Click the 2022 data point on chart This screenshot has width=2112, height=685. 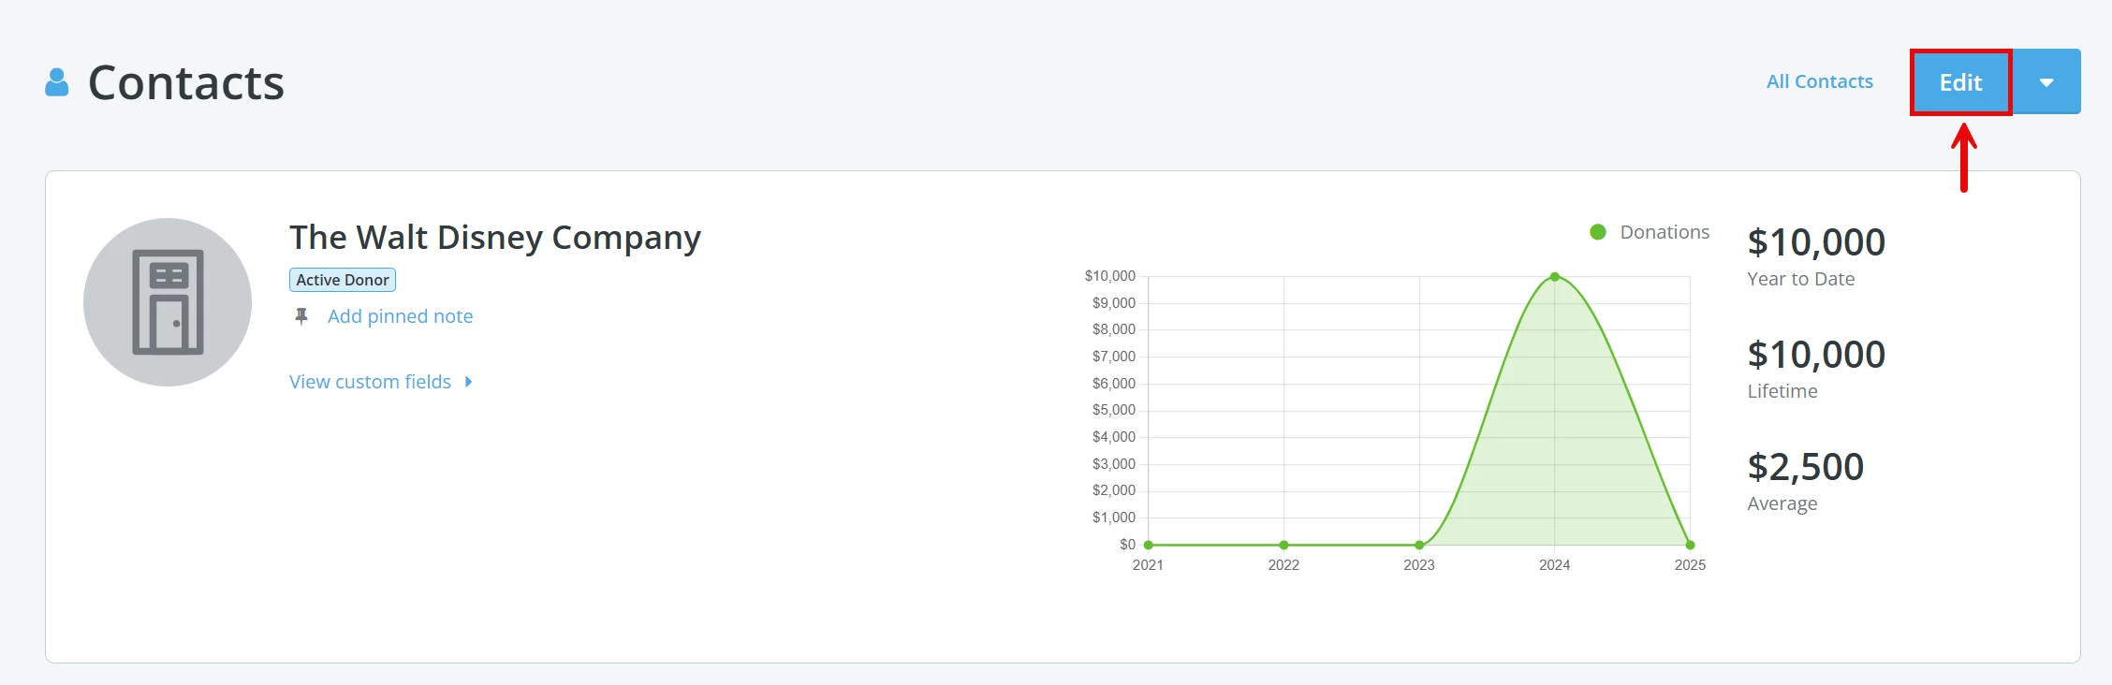coord(1283,545)
